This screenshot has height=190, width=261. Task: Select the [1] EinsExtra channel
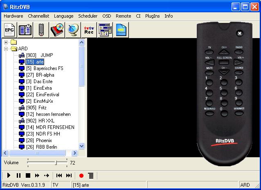[x=39, y=88]
